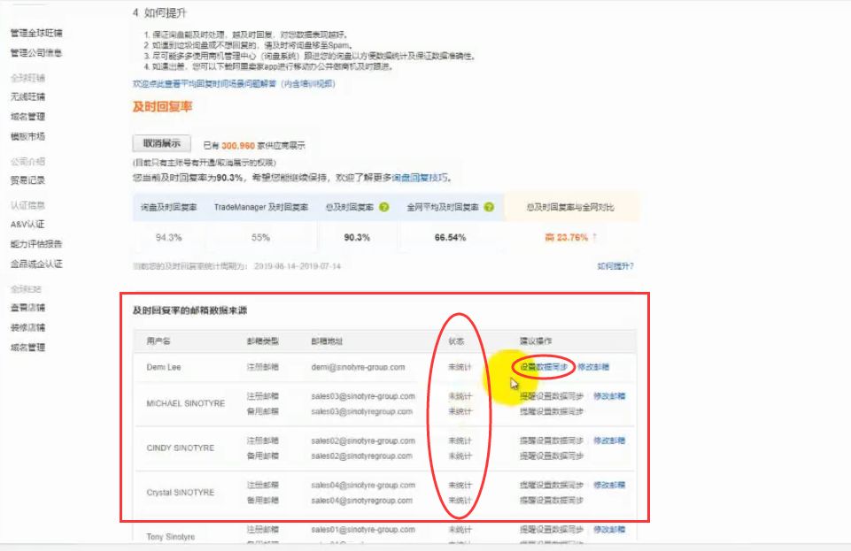The height and width of the screenshot is (551, 851).
Task: Open 管理公司信息 in the sidebar
Action: point(36,52)
